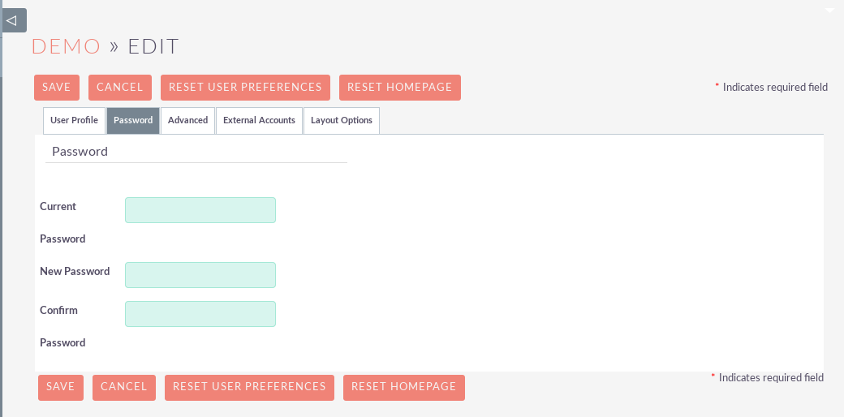Open the white dropdown caret at top right
844x417 pixels.
[x=829, y=11]
